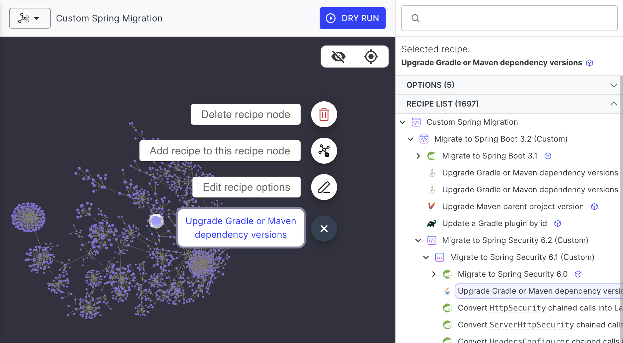The height and width of the screenshot is (343, 623).
Task: Click Spring leaf icon of Migrate to Spring Security 6.0
Action: point(447,274)
